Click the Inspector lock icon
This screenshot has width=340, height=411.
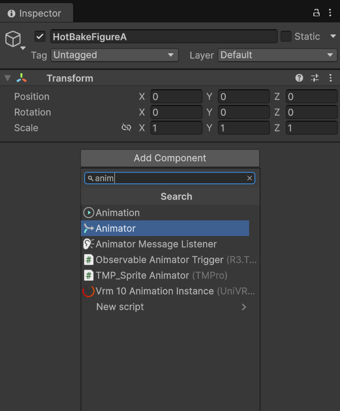[x=316, y=13]
